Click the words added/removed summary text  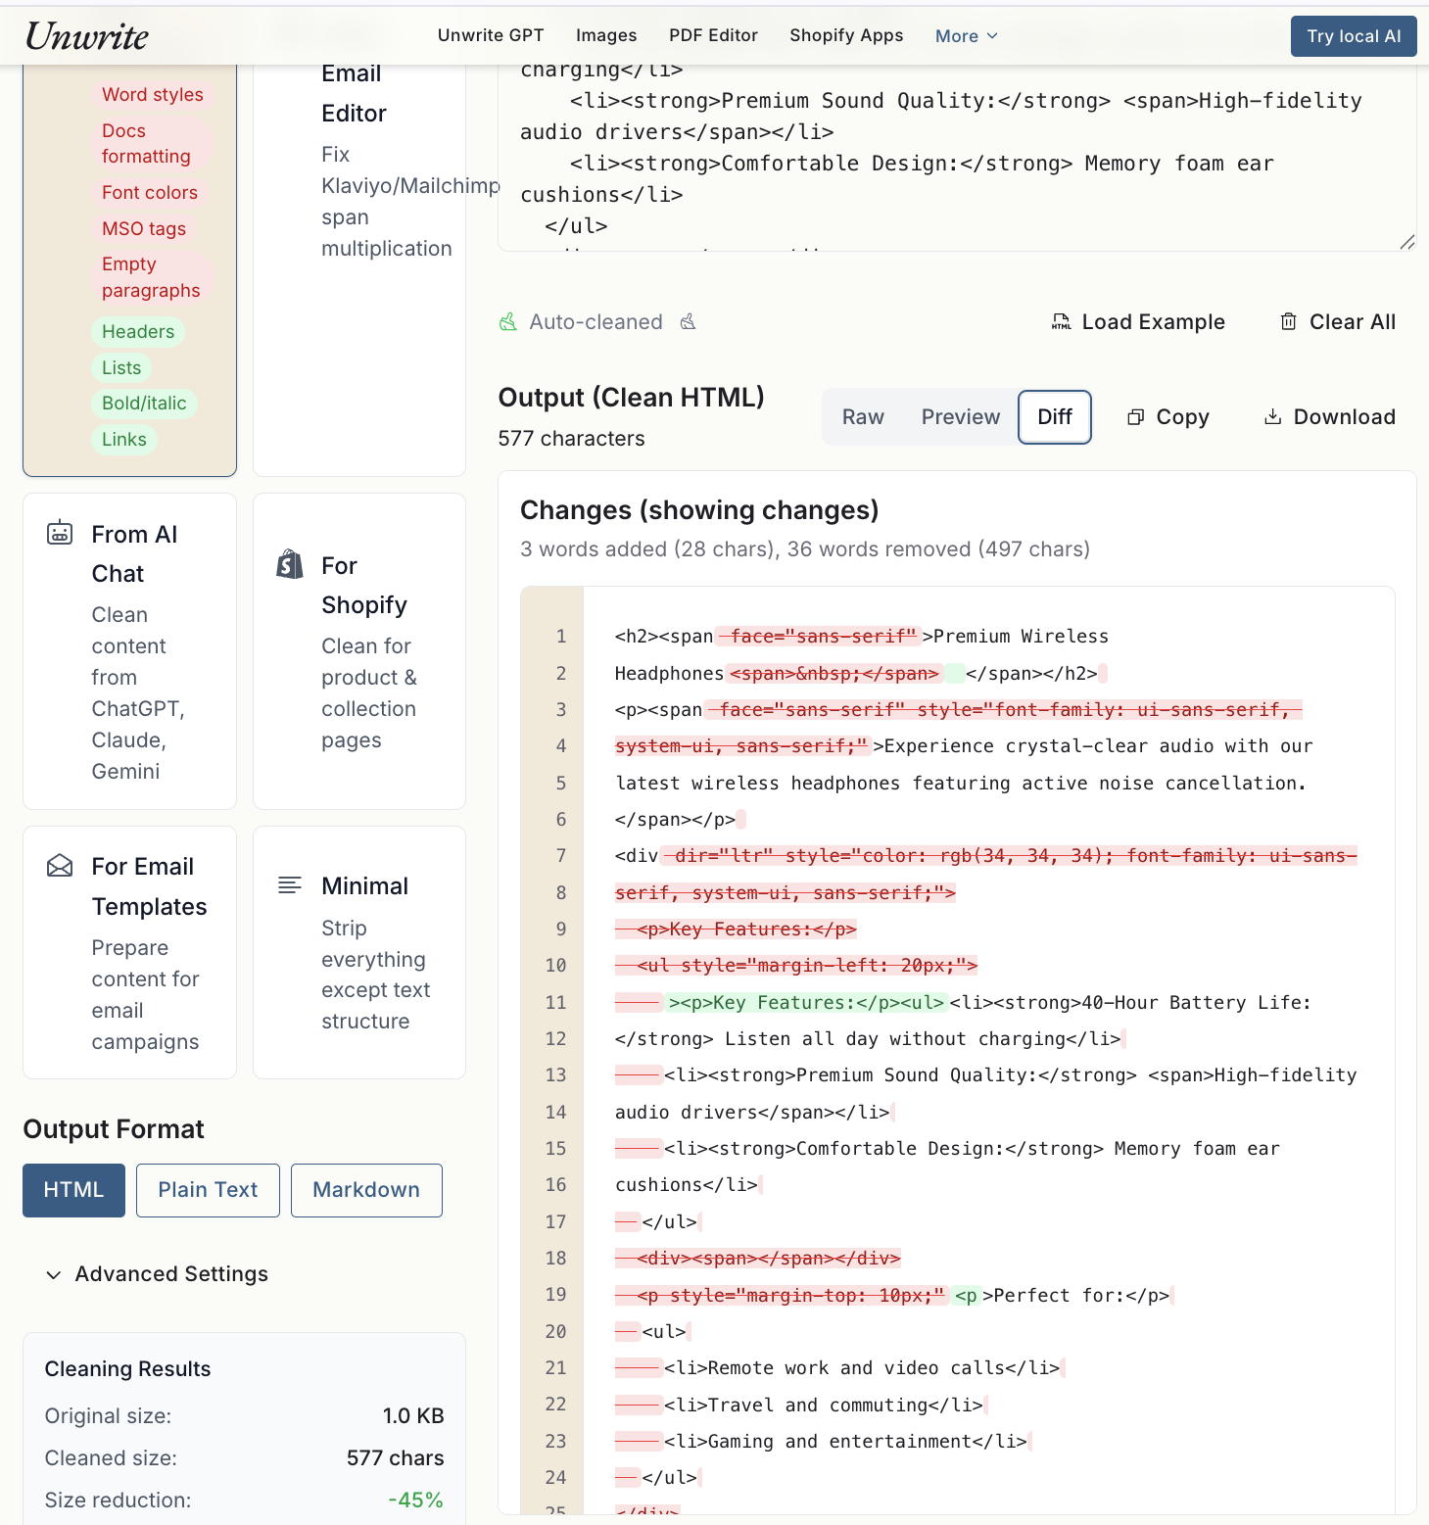pyautogui.click(x=805, y=549)
